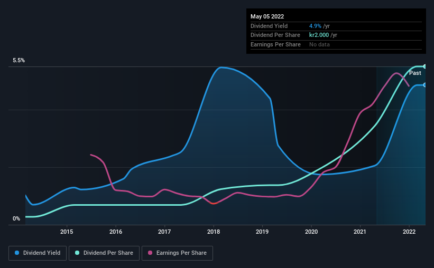
Task: Click the blue Dividend Yield endpoint marker
Action: click(424, 85)
